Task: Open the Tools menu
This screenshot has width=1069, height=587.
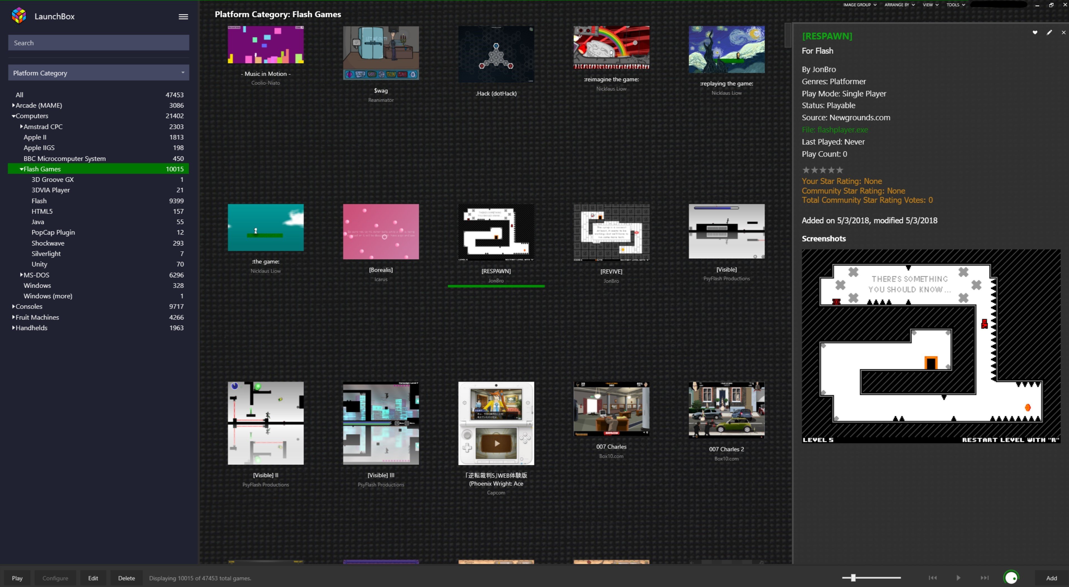Action: click(955, 5)
